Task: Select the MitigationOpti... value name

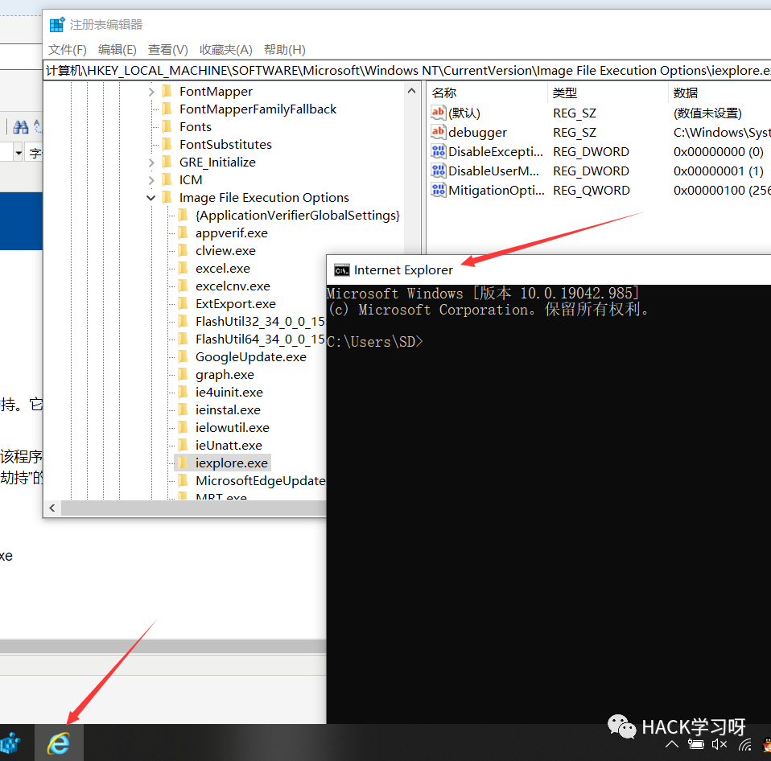Action: (x=497, y=190)
